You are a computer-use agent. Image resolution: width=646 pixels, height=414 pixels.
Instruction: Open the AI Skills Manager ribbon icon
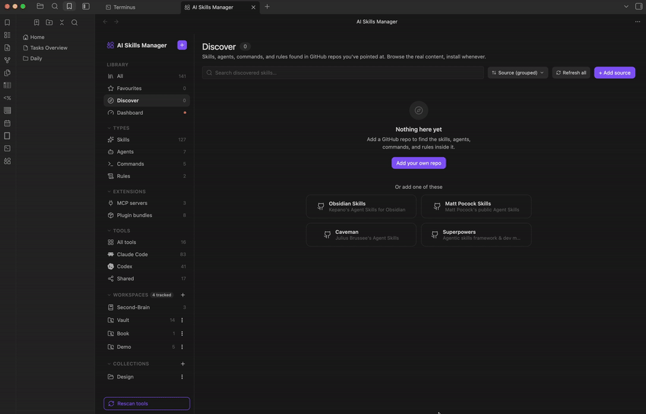(x=7, y=161)
